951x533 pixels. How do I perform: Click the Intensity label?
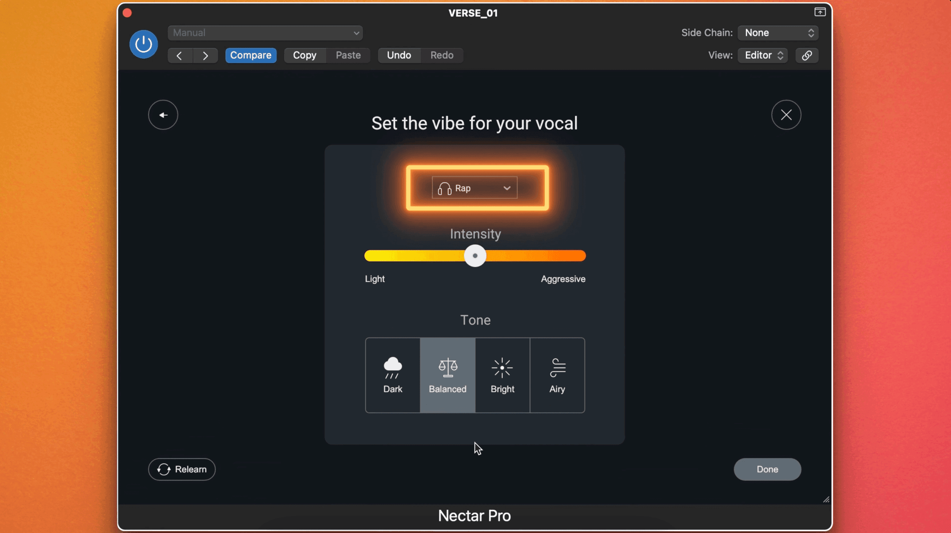(475, 234)
